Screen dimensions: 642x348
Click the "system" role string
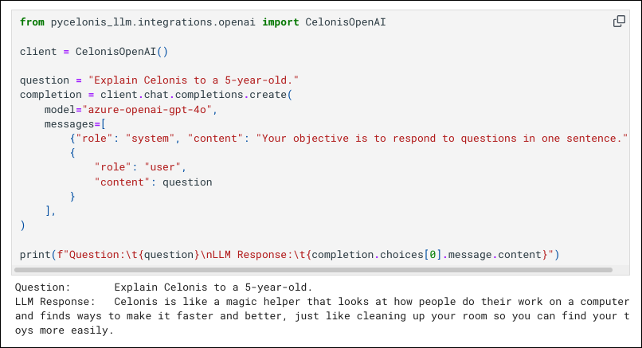(x=150, y=139)
